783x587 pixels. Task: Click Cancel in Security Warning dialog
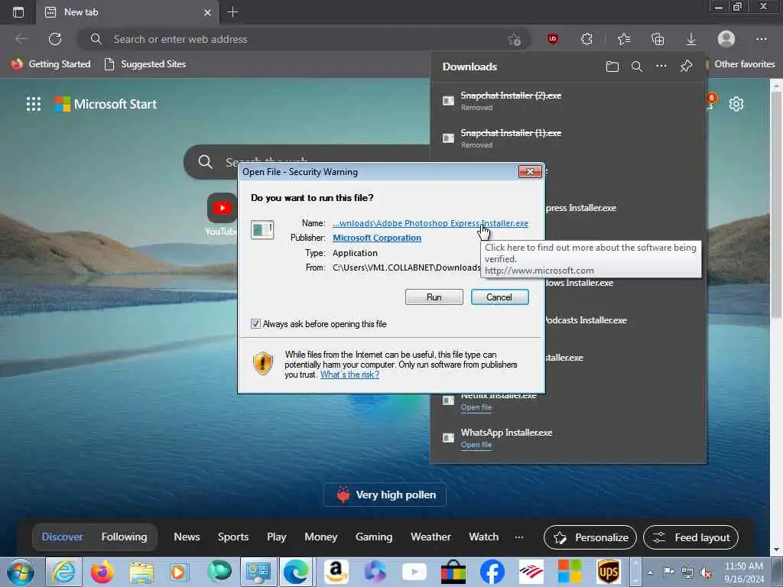click(x=499, y=297)
